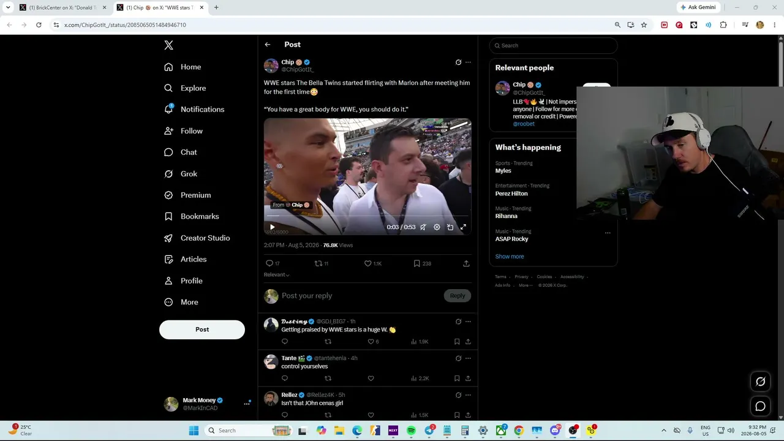Image resolution: width=784 pixels, height=441 pixels.
Task: Open the browser tab search dropdown
Action: tap(7, 7)
